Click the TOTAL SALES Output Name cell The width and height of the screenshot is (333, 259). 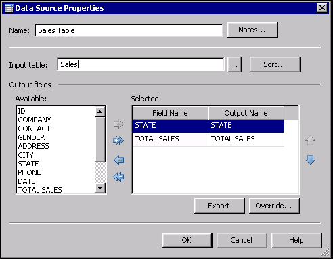246,139
